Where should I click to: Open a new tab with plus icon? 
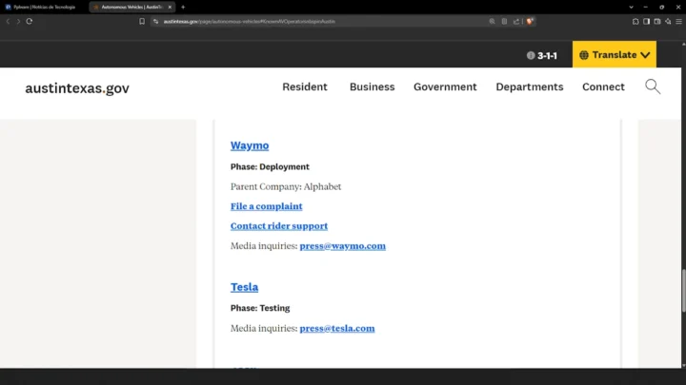tap(183, 7)
